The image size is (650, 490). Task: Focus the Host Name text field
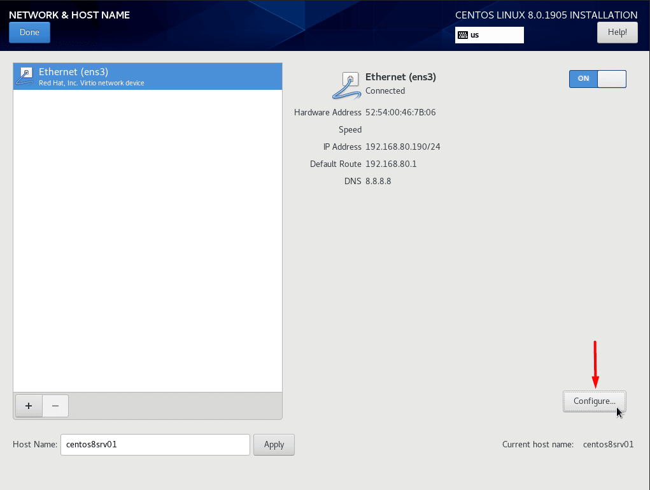coord(154,445)
